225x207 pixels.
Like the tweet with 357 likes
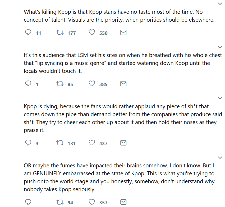92,202
